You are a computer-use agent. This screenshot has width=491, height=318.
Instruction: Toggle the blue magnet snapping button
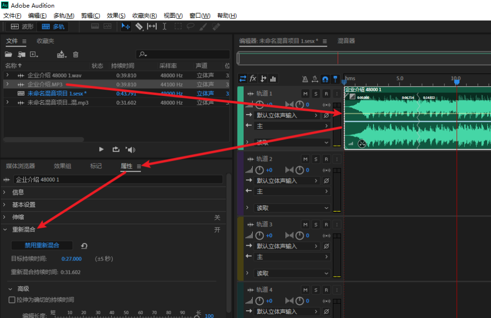point(325,79)
